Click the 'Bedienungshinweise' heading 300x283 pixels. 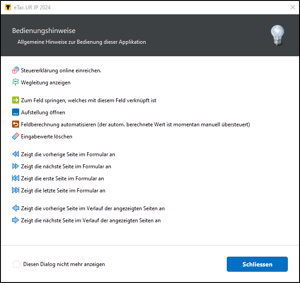pyautogui.click(x=44, y=31)
